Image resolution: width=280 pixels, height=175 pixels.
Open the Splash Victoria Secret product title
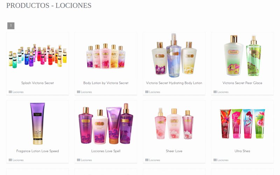pyautogui.click(x=37, y=83)
